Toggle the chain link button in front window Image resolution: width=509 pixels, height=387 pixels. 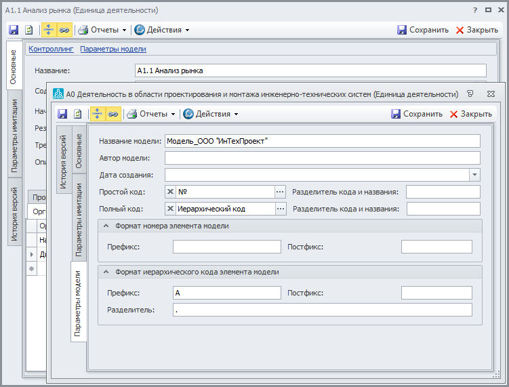[113, 114]
